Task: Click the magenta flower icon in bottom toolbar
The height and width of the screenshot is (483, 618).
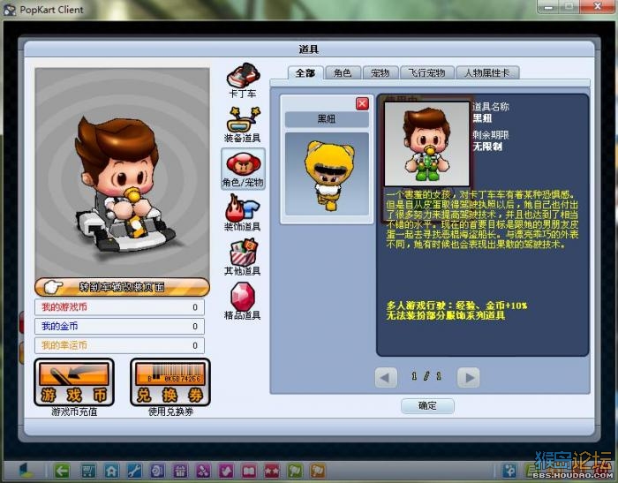Action: [x=203, y=471]
